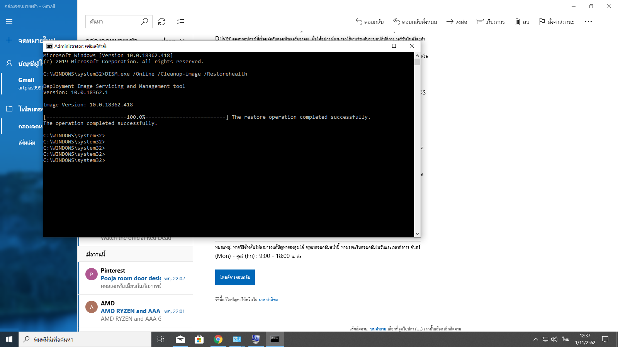Archive the open email
The image size is (618, 347).
(x=491, y=22)
